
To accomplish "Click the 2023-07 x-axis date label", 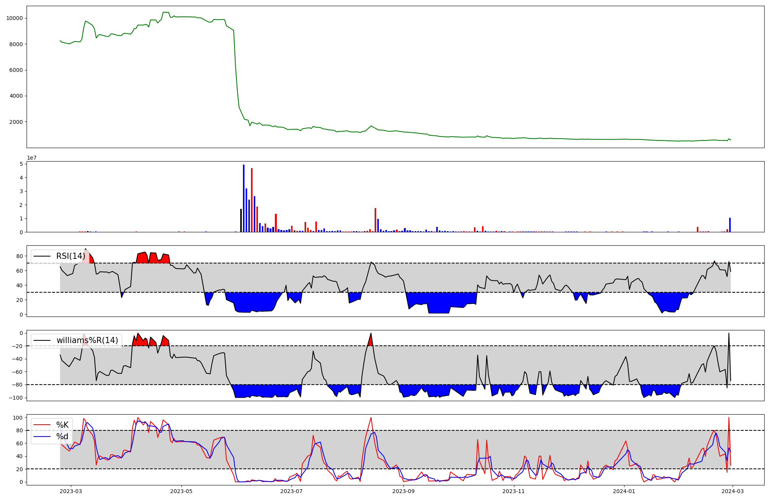I will pos(291,491).
